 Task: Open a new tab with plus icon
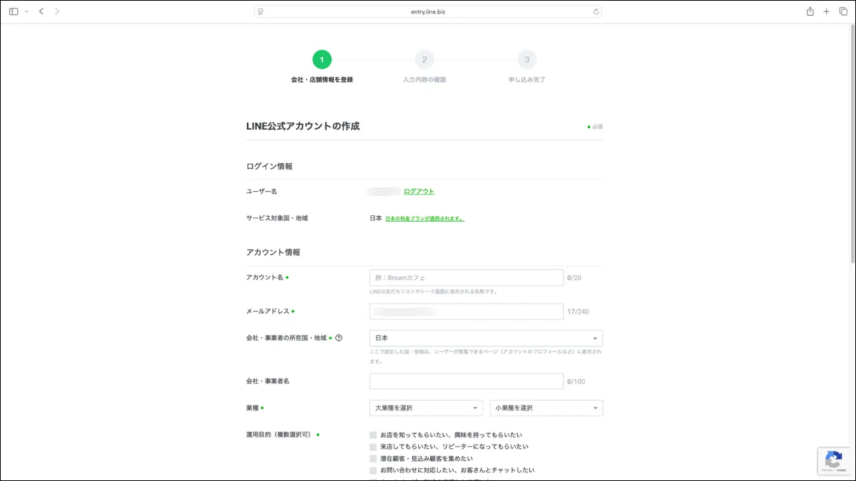[826, 11]
